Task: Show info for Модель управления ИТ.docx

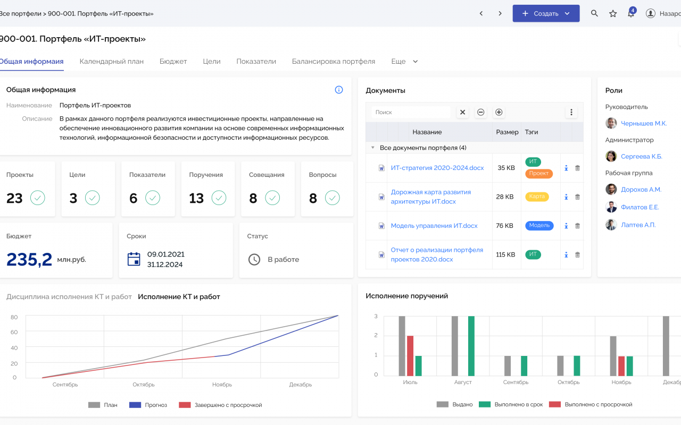Action: click(566, 226)
